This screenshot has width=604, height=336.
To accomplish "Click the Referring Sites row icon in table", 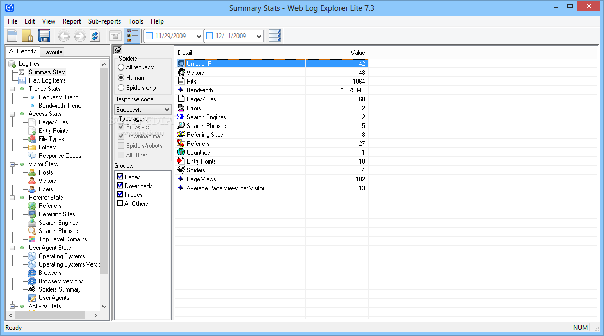I will (x=181, y=134).
